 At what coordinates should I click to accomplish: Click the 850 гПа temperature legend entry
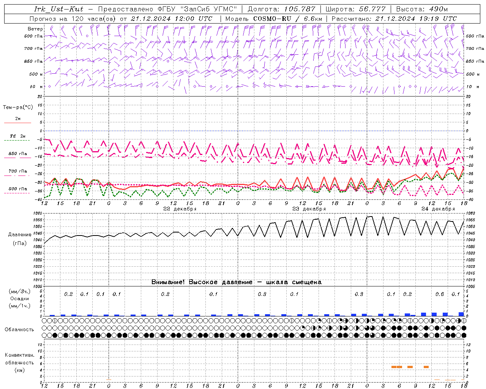(x=18, y=154)
